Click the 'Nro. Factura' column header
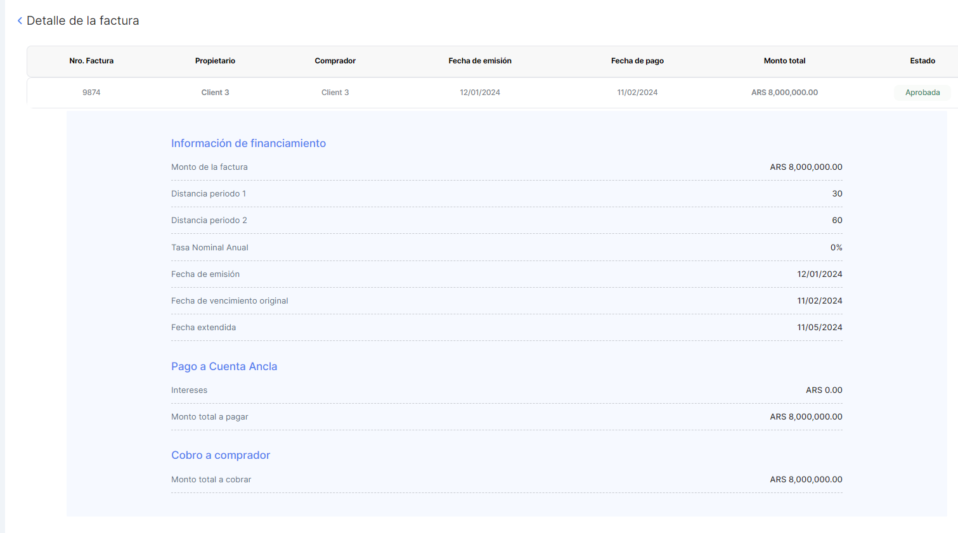Viewport: 958px width, 533px height. click(x=91, y=61)
